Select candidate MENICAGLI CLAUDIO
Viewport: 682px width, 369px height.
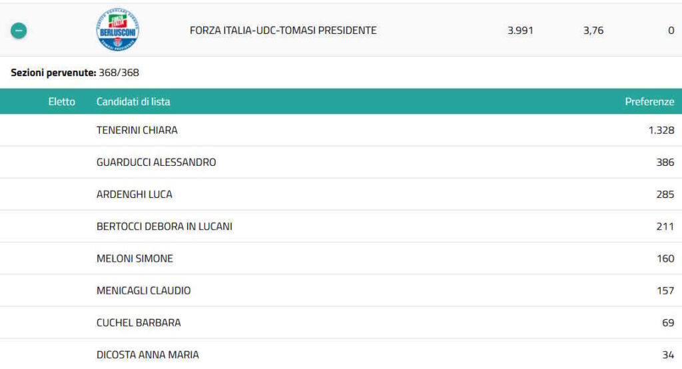[x=144, y=290]
